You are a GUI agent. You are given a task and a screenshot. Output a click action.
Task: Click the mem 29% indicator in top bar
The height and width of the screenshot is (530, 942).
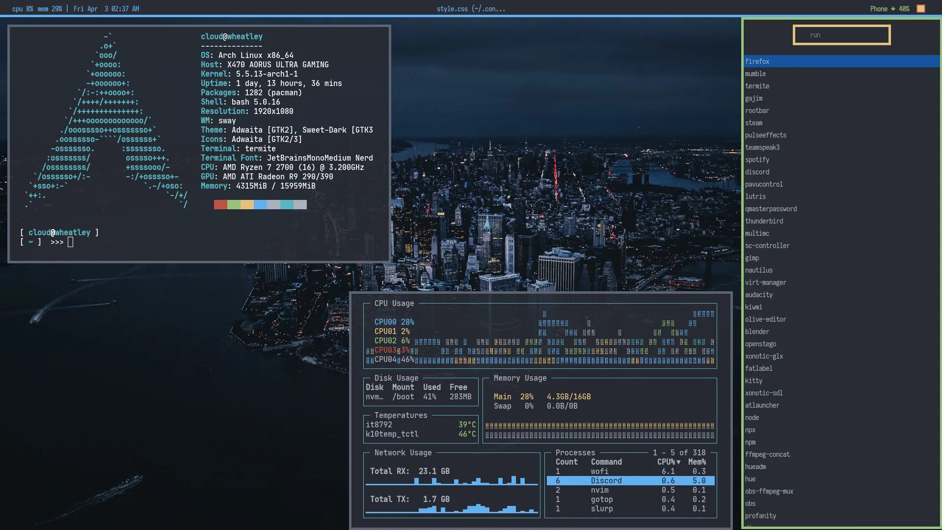pyautogui.click(x=50, y=9)
